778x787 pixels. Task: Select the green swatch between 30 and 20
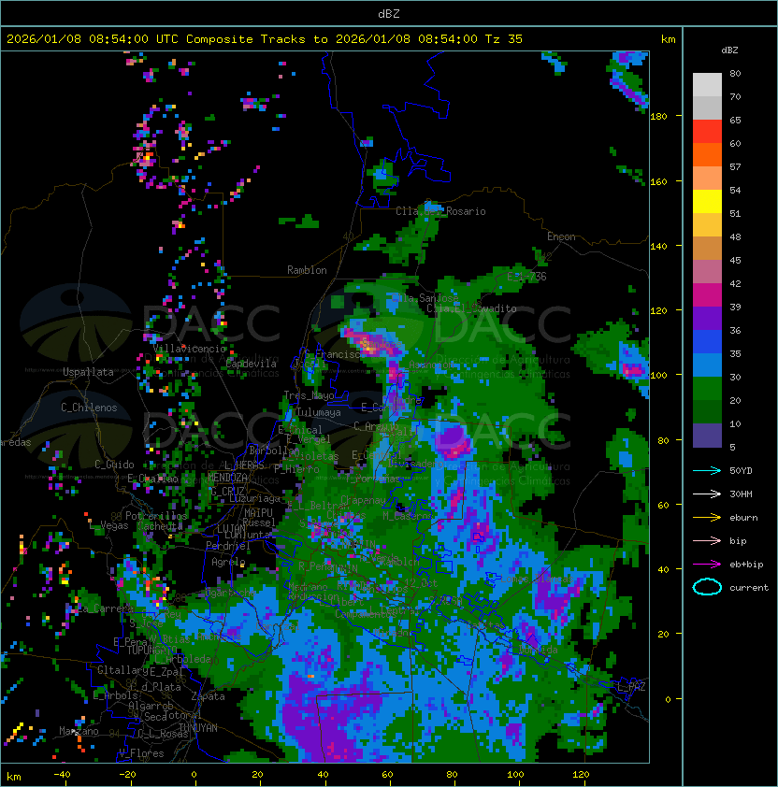(707, 389)
